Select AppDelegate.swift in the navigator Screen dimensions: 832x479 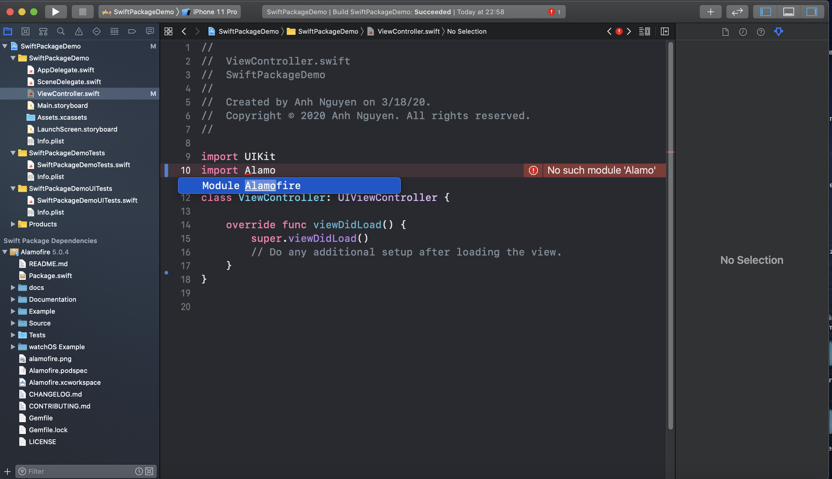66,70
